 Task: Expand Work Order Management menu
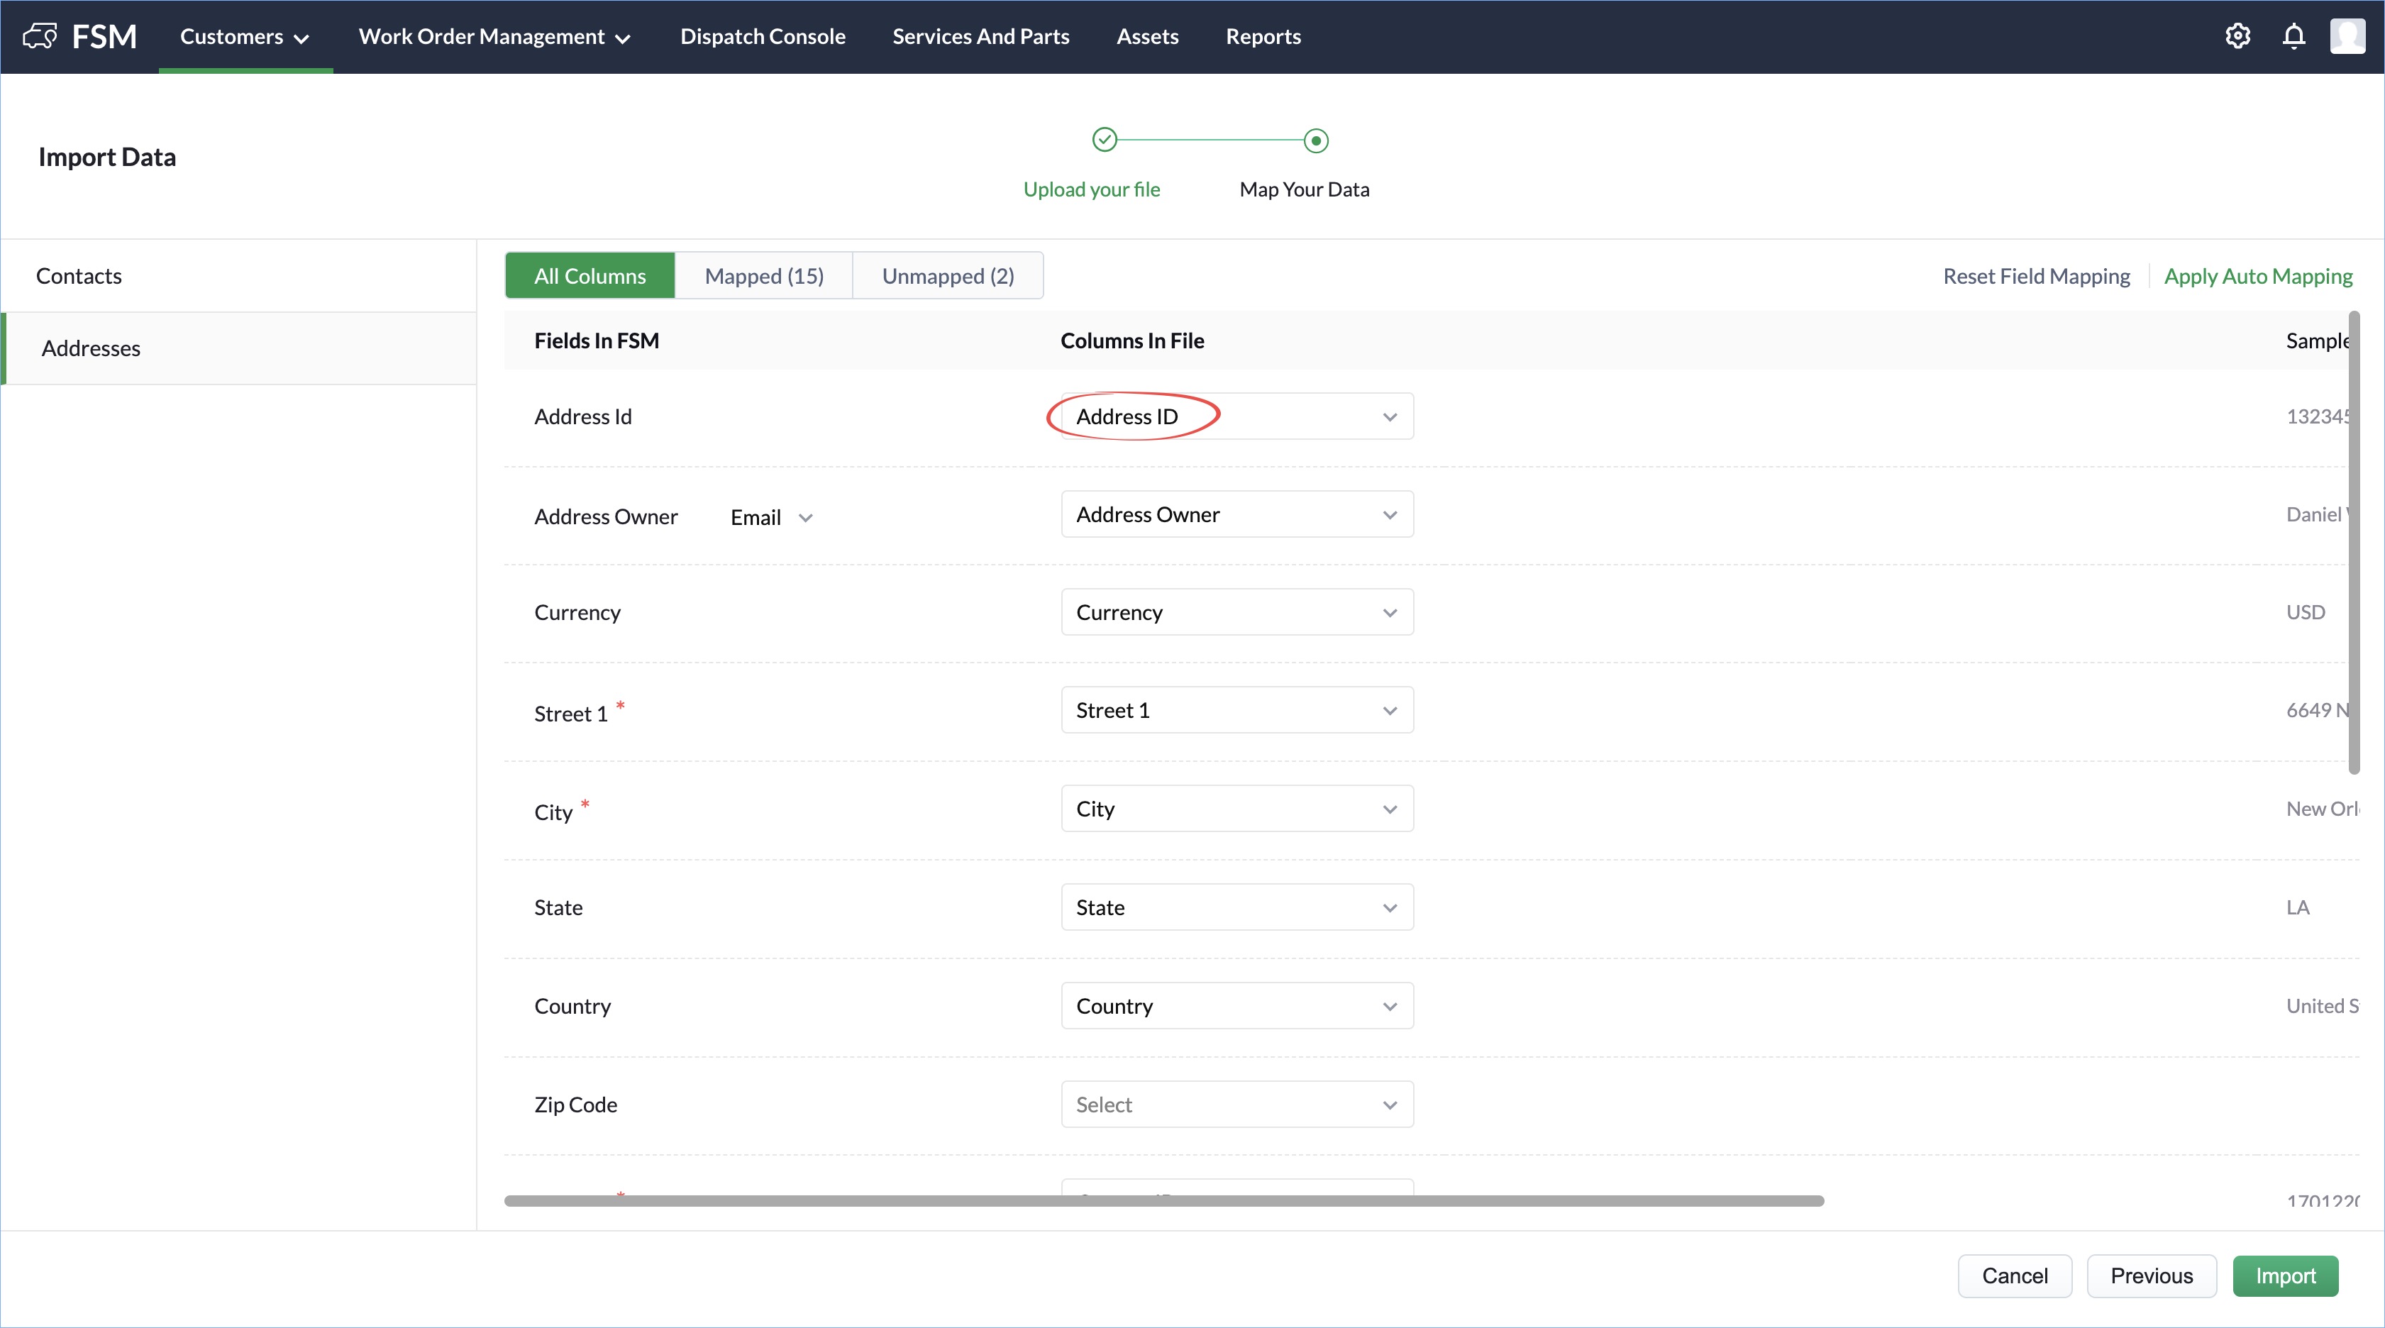(494, 37)
